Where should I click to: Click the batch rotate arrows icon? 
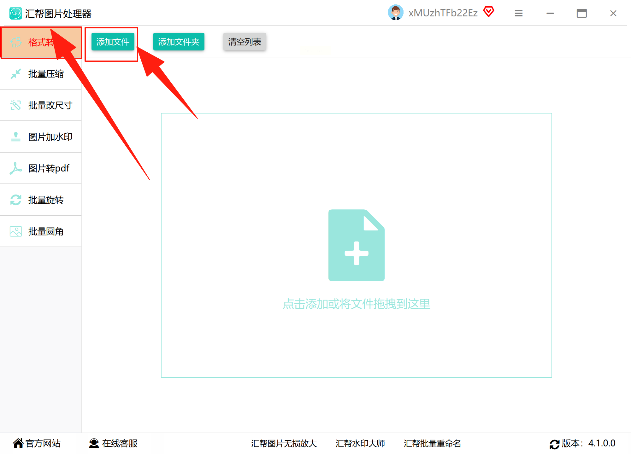tap(16, 200)
